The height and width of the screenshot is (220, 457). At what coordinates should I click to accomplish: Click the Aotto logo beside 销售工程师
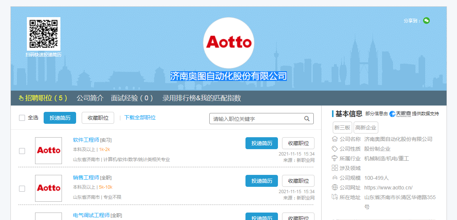[48, 188]
